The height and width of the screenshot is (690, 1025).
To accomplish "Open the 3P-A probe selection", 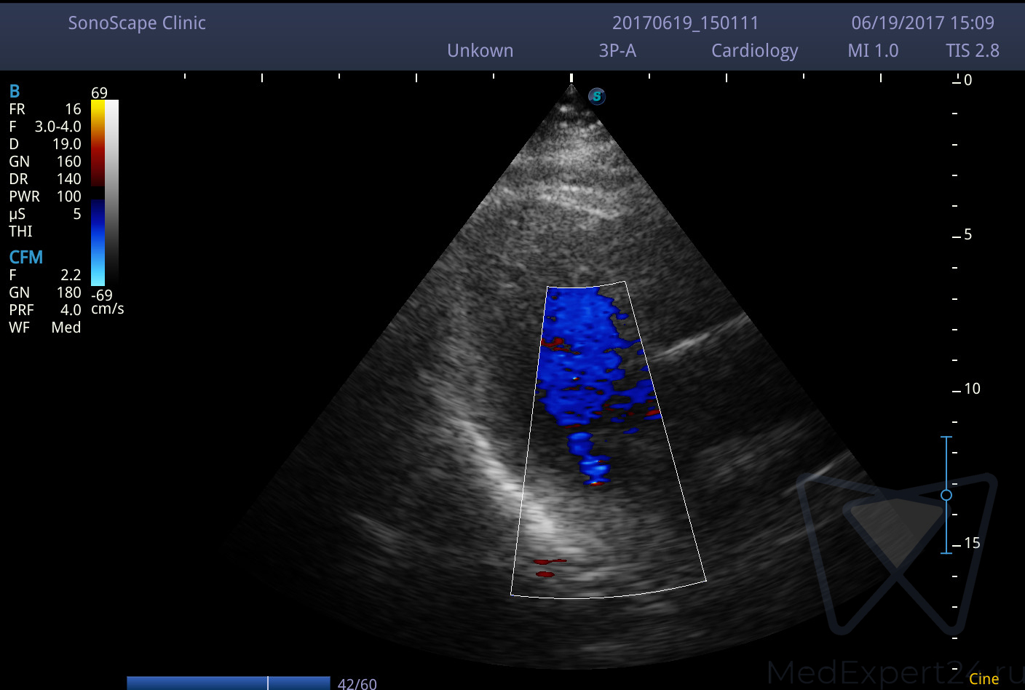I will tap(617, 51).
